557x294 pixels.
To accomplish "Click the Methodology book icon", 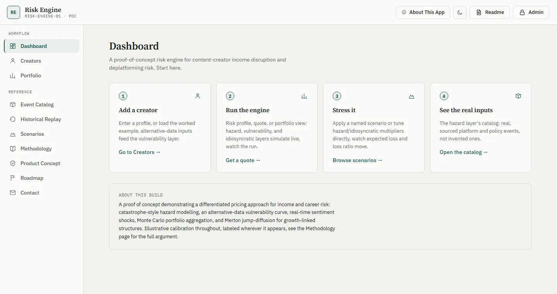I will tap(13, 149).
